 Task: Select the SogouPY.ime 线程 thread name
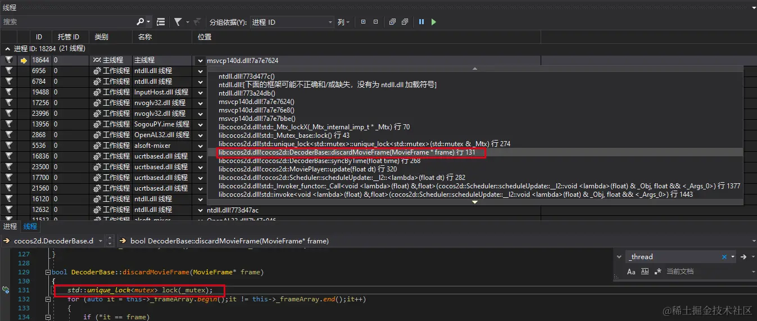click(162, 124)
